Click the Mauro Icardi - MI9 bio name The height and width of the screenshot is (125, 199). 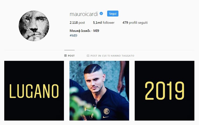coord(84,31)
